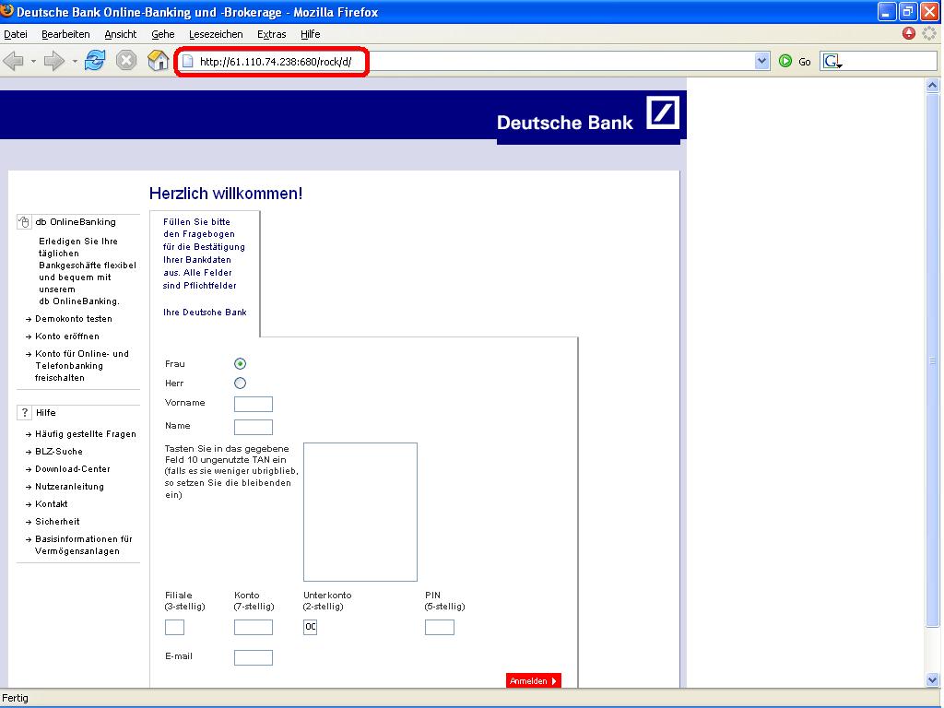Open the Nutzeranleitung link
944x708 pixels.
(69, 486)
